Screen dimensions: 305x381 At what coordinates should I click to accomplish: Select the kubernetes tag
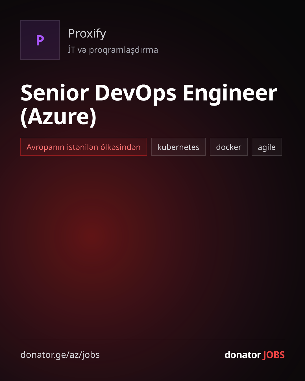pyautogui.click(x=178, y=147)
